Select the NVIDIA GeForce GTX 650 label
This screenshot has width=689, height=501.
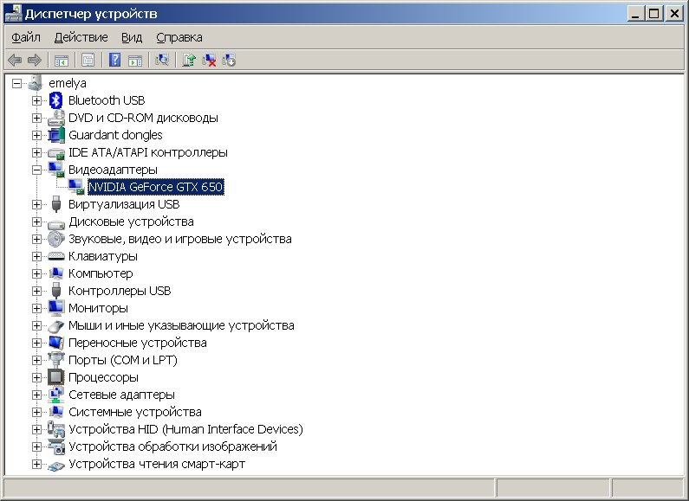(x=155, y=187)
